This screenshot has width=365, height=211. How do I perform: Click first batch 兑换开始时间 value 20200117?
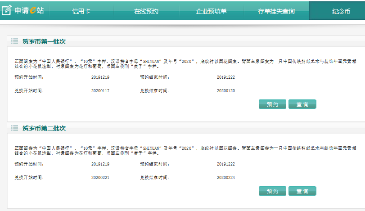pos(100,91)
